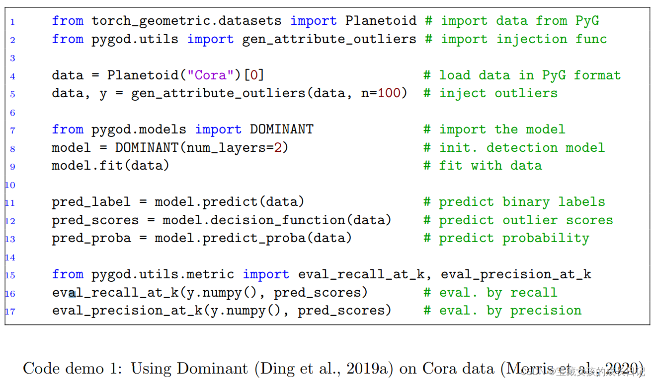Click the line number 17
Viewport: 653px width, 381px height.
pyautogui.click(x=10, y=312)
